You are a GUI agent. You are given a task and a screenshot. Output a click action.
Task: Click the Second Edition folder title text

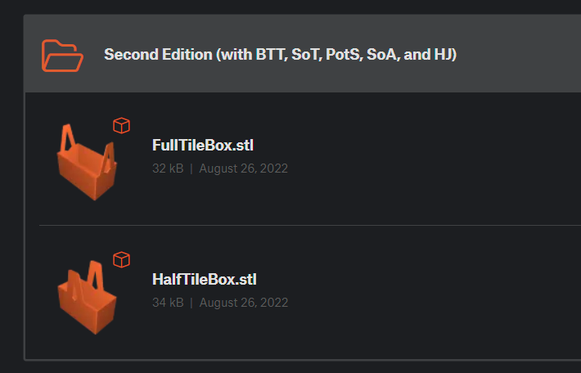[x=280, y=55]
